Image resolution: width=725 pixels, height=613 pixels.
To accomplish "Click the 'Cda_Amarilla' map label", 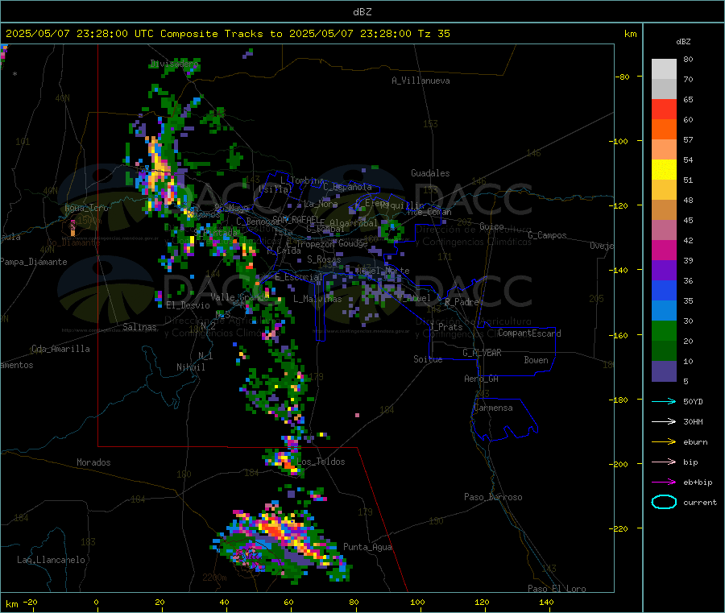I will [60, 349].
